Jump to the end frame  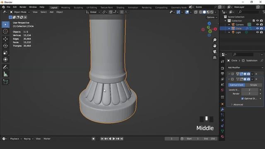(122, 139)
